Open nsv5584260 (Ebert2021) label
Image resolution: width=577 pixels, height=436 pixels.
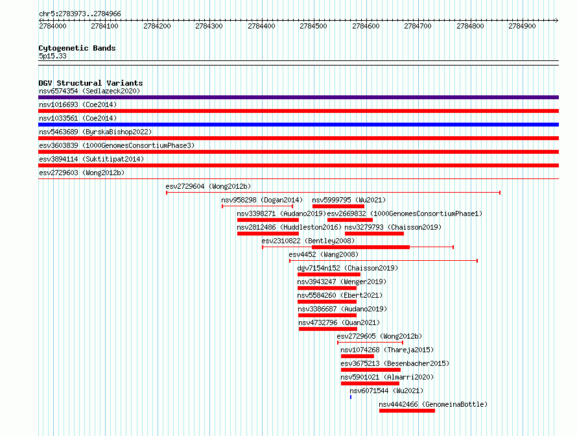[340, 295]
